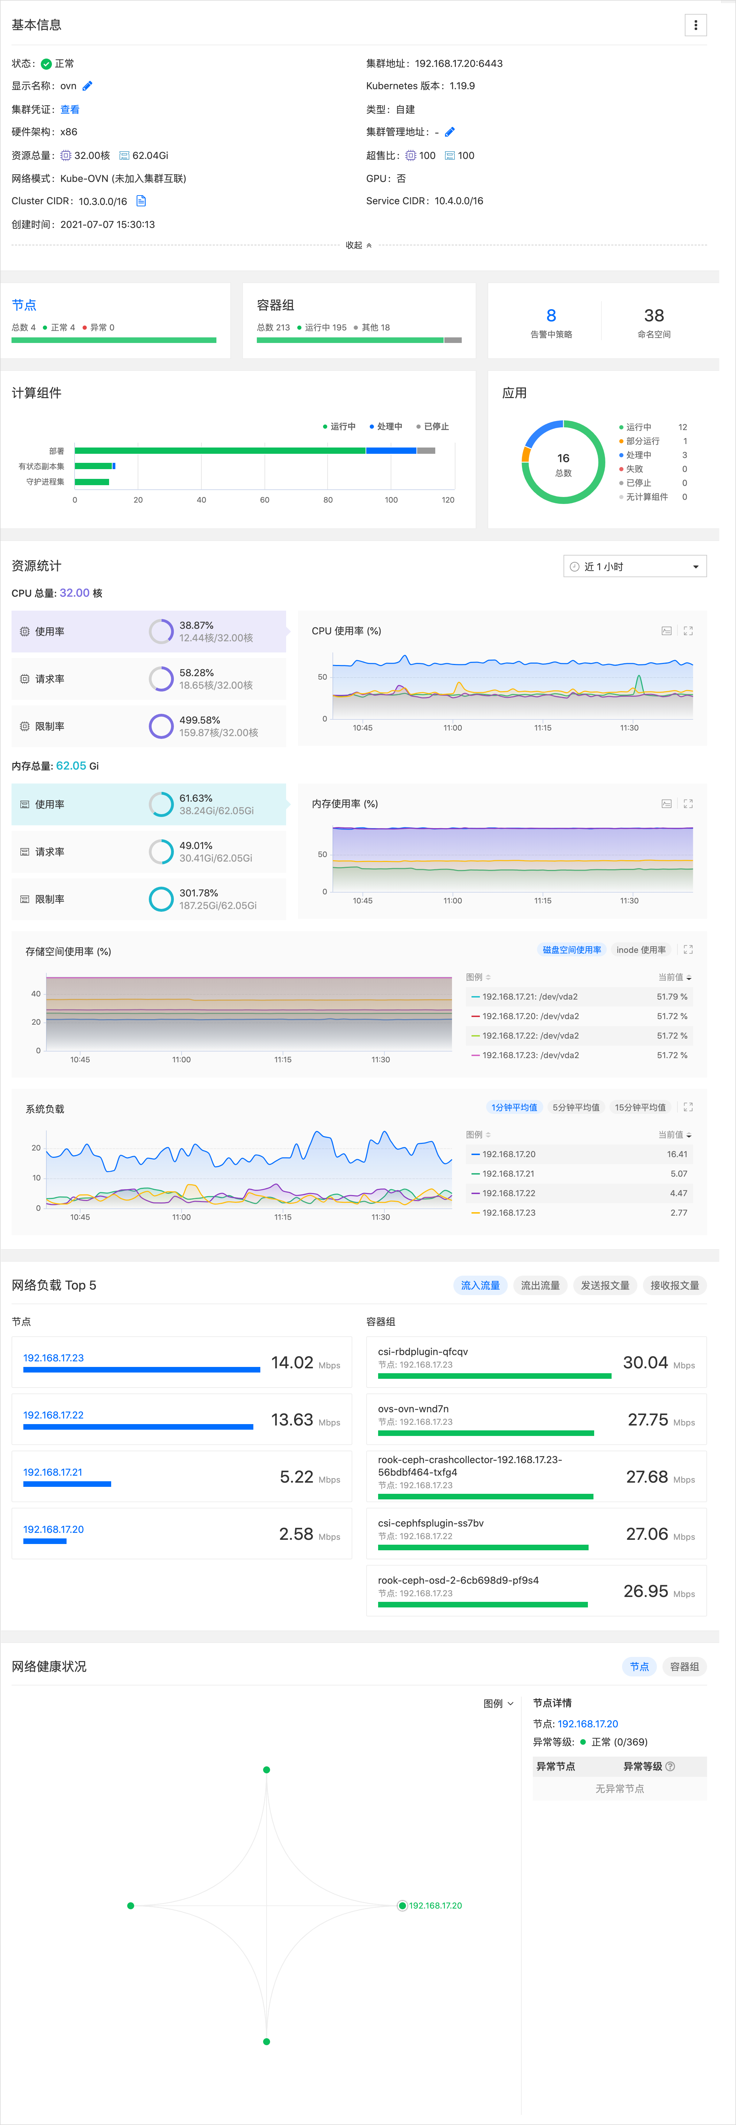Expand CPU 使用率 chart to fullscreen
736x2125 pixels.
688,631
